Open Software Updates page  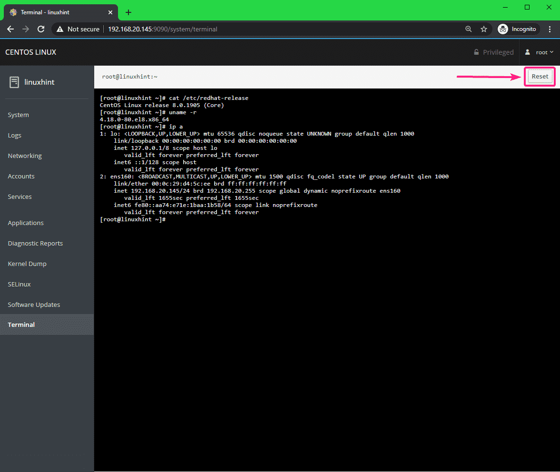point(34,305)
